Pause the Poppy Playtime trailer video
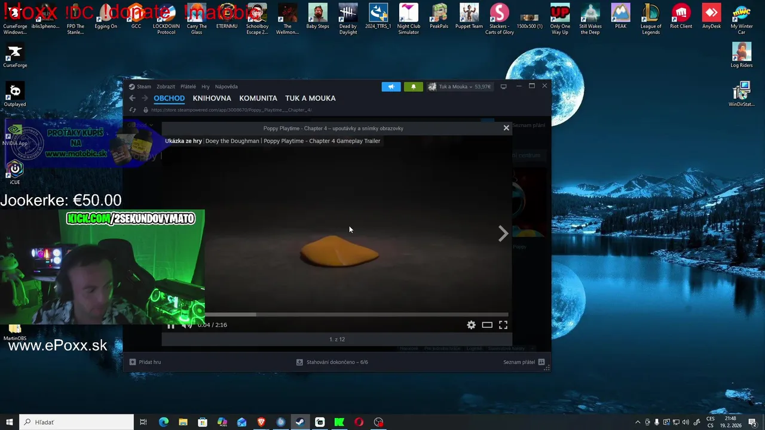Viewport: 765px width, 430px height. pyautogui.click(x=171, y=325)
